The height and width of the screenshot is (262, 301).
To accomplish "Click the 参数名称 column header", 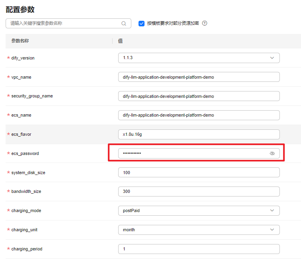I will tap(20, 41).
